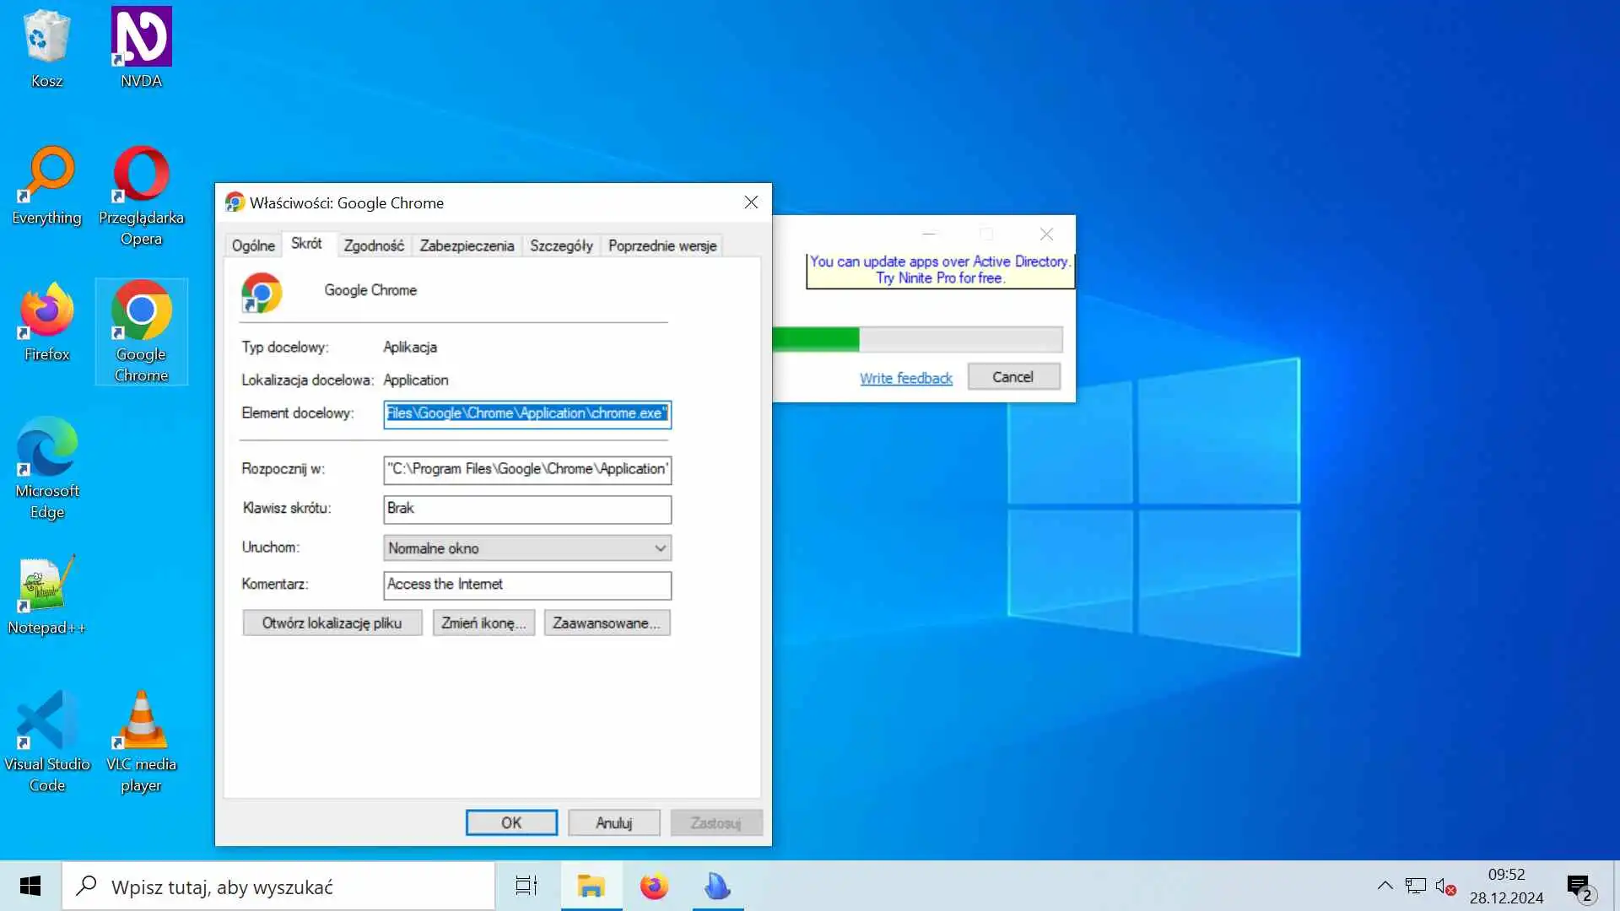
Task: Open File Explorer from the taskbar
Action: (x=591, y=887)
